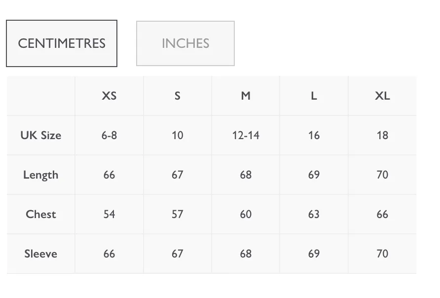The height and width of the screenshot is (298, 440).
Task: Click the 6-8 UK size cell
Action: 109,135
